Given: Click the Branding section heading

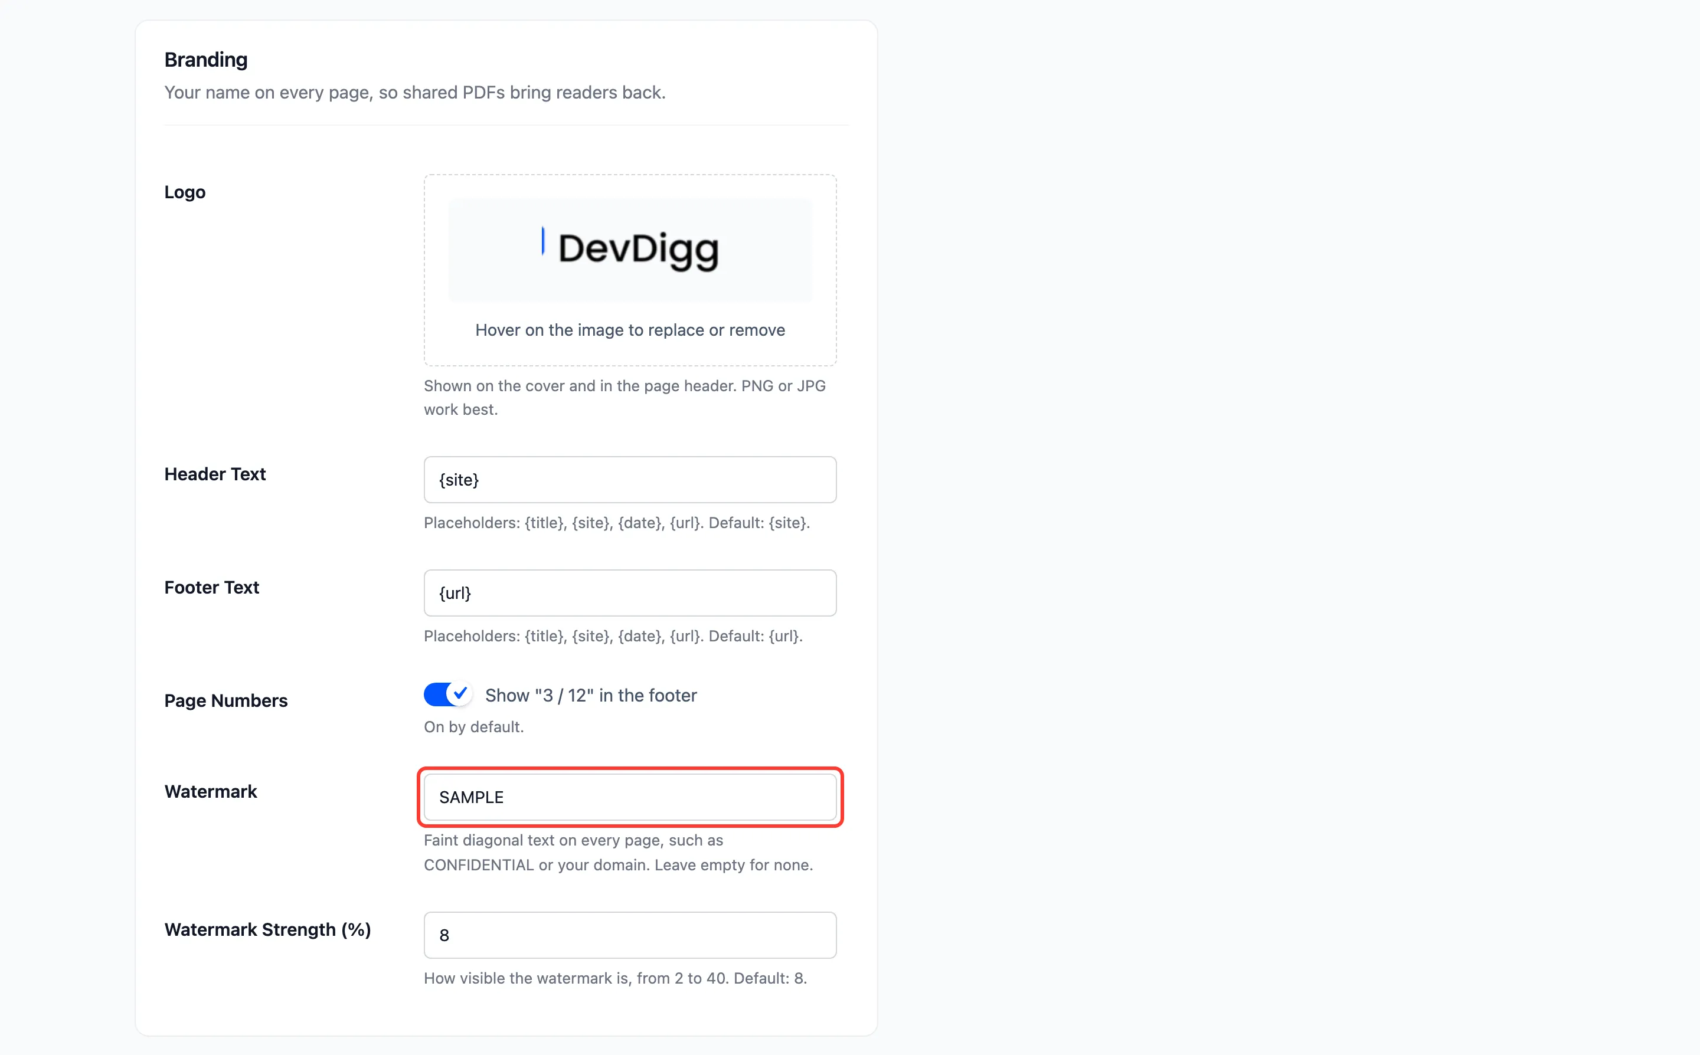Looking at the screenshot, I should coord(206,60).
